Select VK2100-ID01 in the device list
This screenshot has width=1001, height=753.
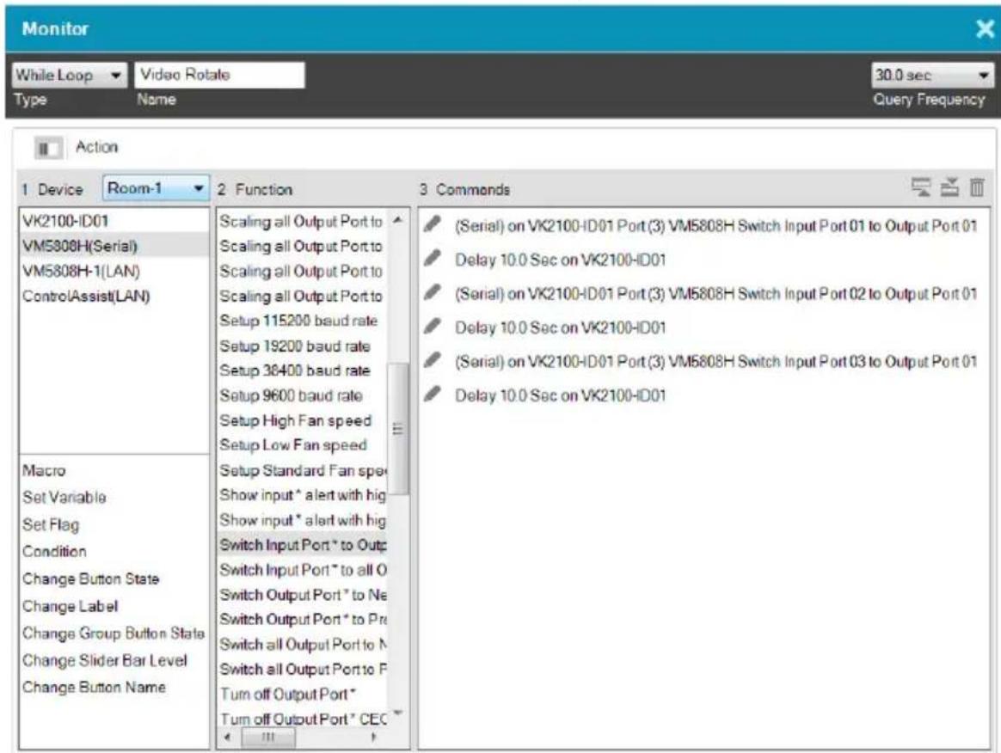click(x=114, y=221)
